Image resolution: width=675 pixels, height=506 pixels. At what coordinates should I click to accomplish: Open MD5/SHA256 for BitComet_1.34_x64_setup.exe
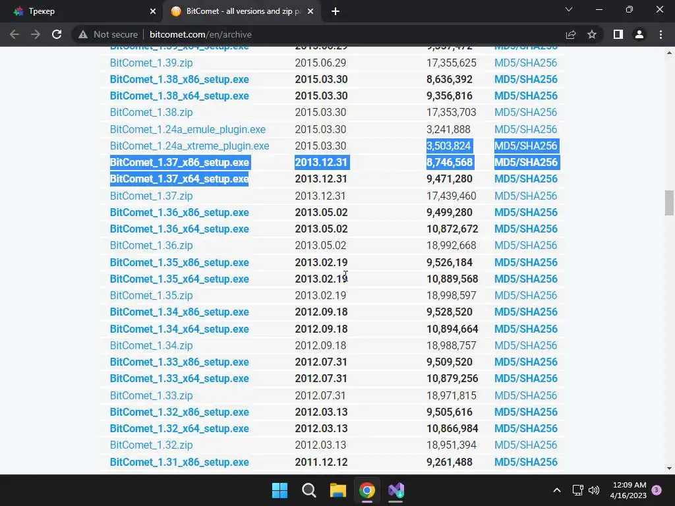[x=525, y=329]
